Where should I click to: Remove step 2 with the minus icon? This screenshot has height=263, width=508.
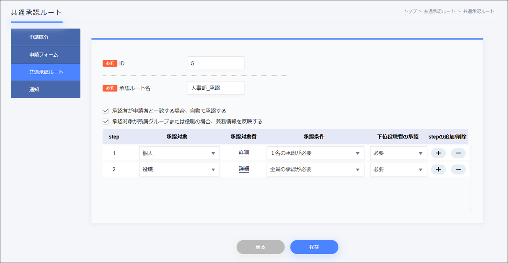coord(458,169)
